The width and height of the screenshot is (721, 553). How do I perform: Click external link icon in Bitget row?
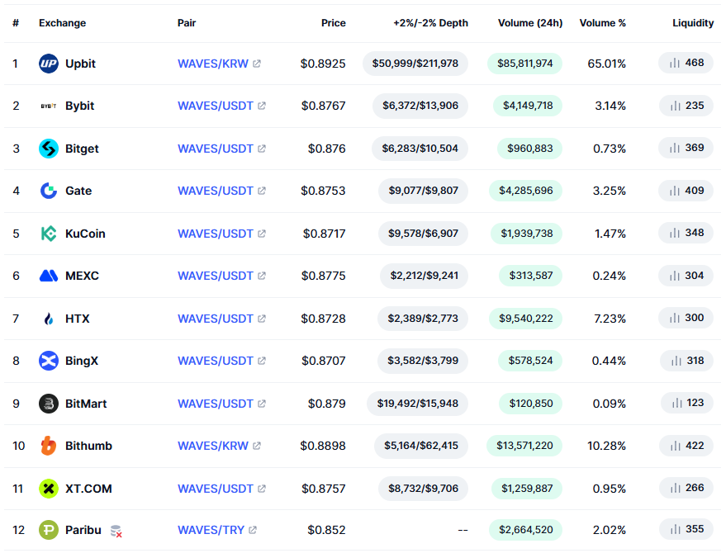pyautogui.click(x=262, y=149)
